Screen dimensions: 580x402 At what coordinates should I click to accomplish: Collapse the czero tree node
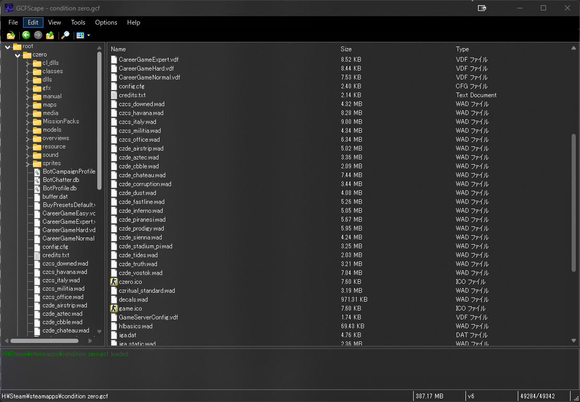pos(17,55)
